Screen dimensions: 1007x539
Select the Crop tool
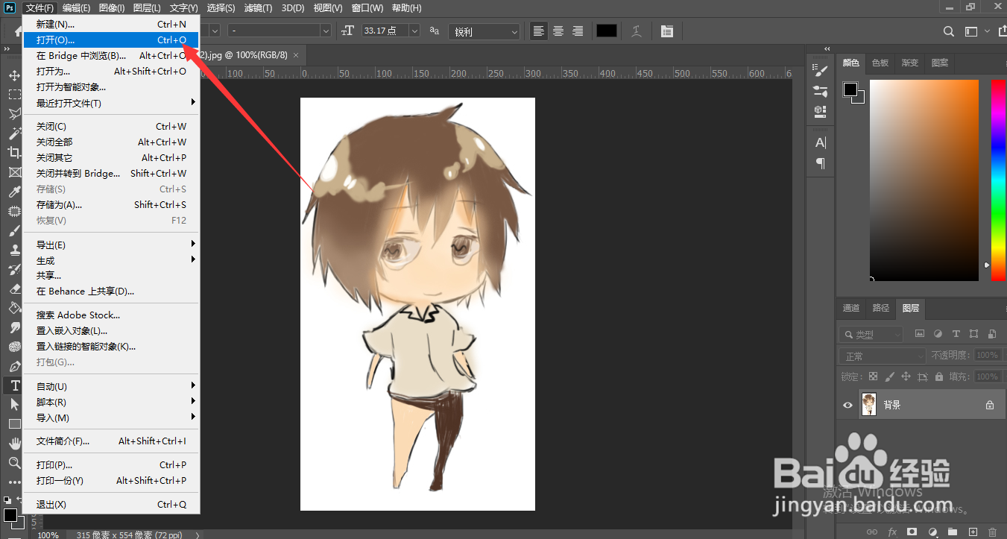(14, 153)
